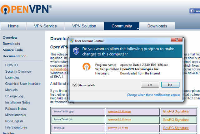
Task: Open the VPN Service tab
Action: point(45,26)
